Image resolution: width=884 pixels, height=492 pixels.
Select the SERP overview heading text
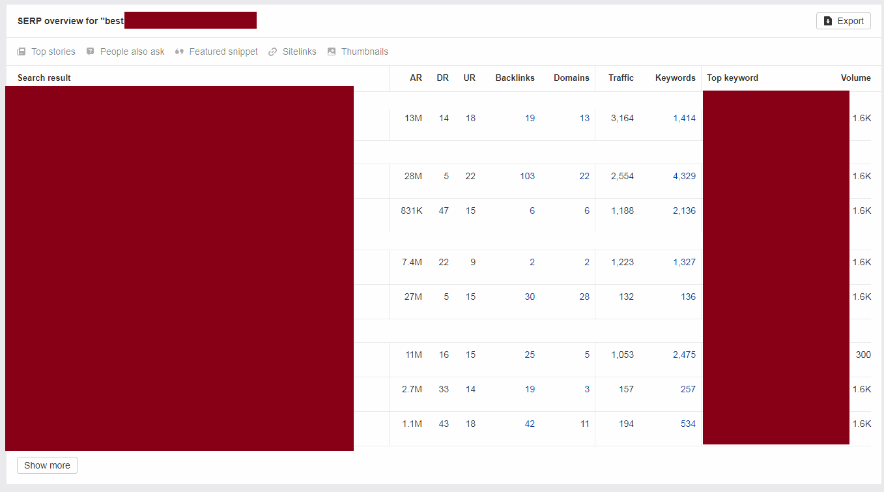[70, 21]
